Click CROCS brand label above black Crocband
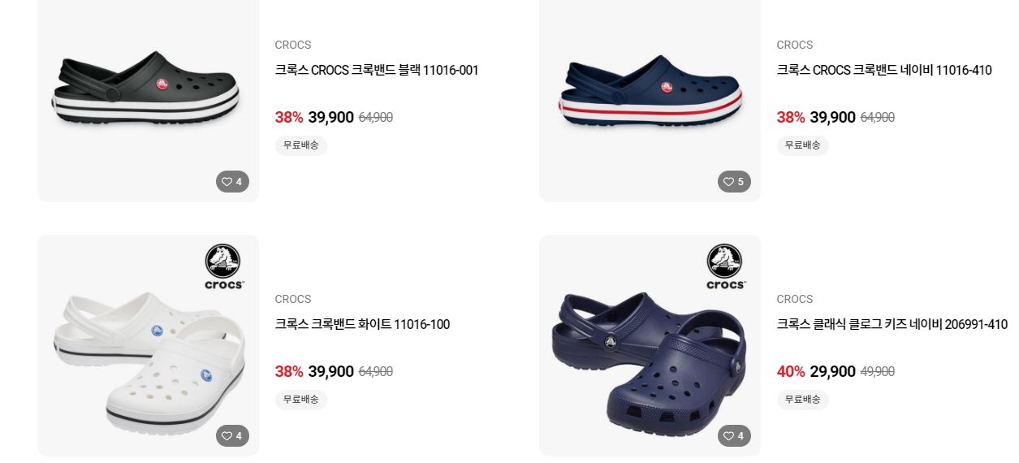The height and width of the screenshot is (463, 1019). tap(293, 45)
